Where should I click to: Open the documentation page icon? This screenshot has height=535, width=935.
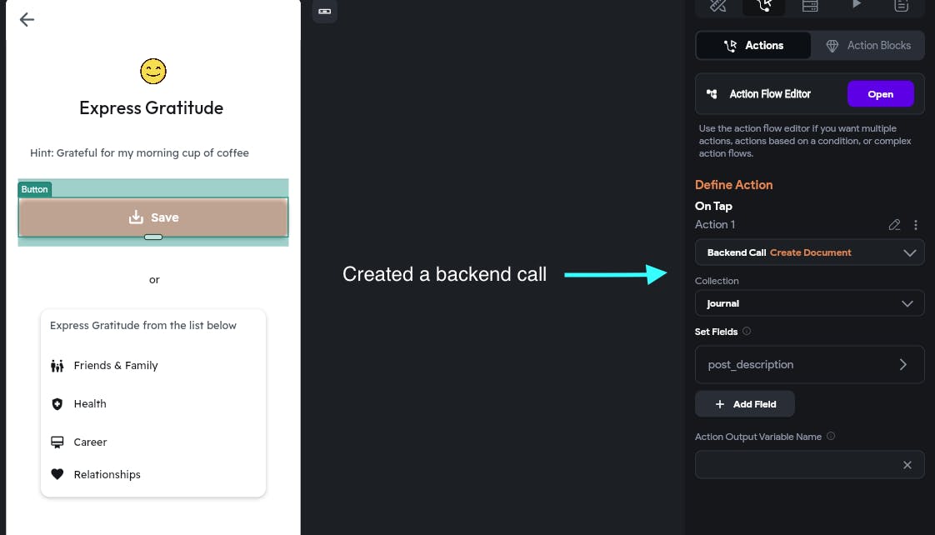pos(901,6)
